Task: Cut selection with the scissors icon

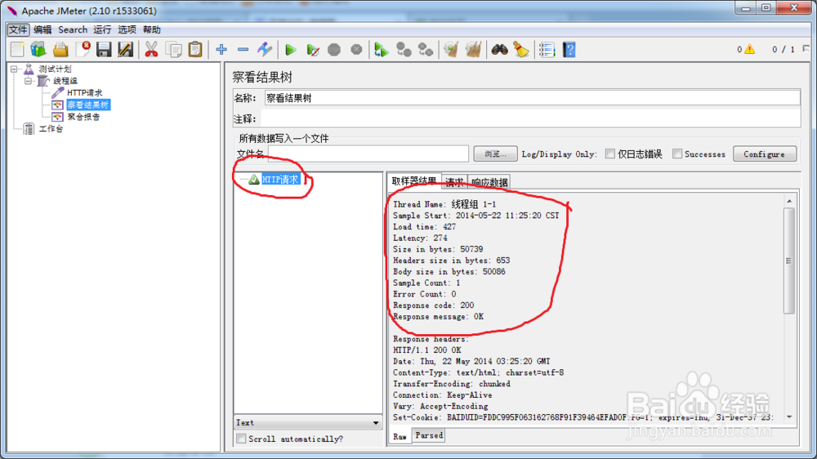Action: click(151, 50)
